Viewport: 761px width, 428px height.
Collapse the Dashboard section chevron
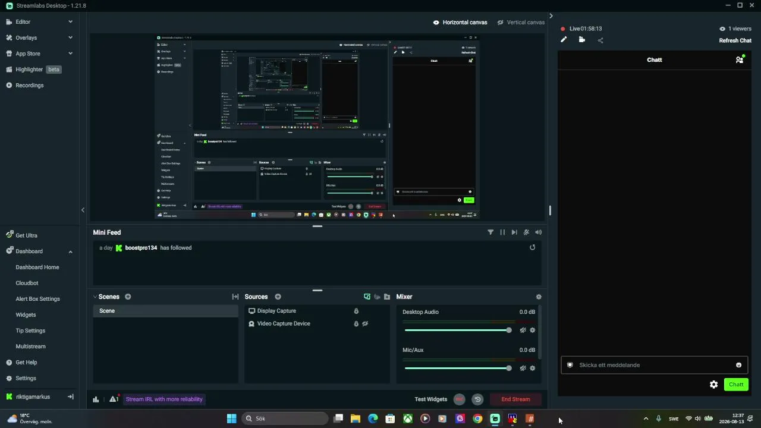point(70,251)
